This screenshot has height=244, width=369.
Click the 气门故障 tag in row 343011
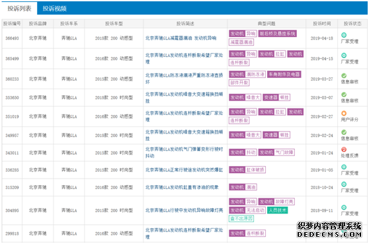click(284, 153)
